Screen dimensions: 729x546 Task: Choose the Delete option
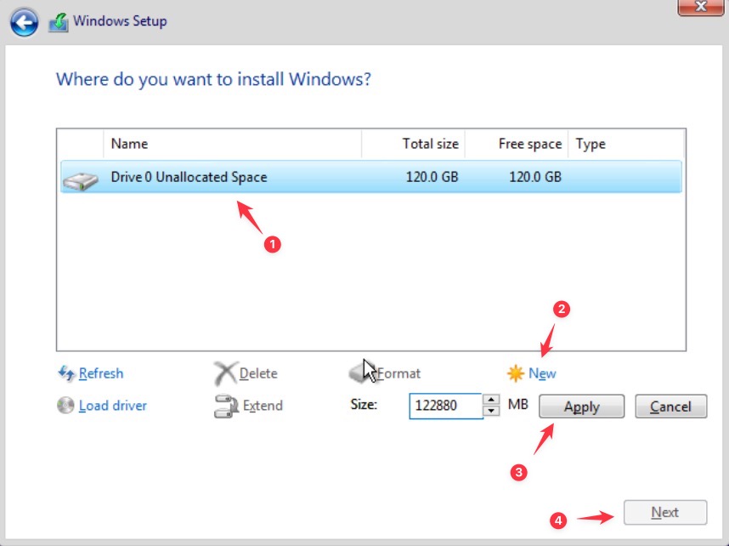point(258,373)
